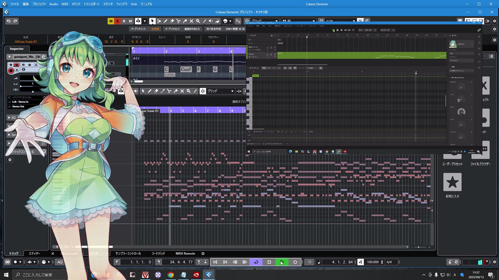Toggle the red S solo-all button
This screenshot has height=280, width=499.
click(x=117, y=21)
